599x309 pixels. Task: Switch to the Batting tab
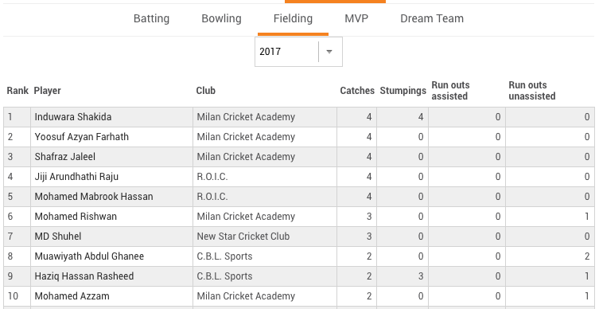(x=151, y=19)
